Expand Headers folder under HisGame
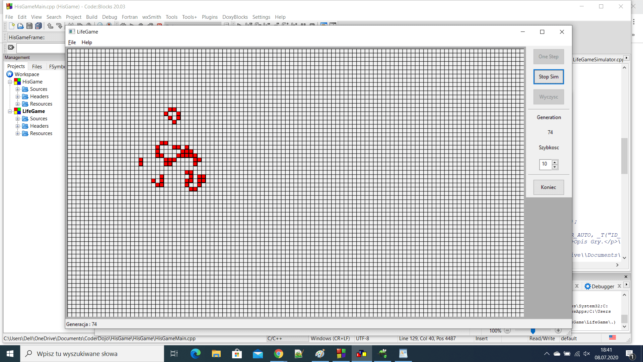This screenshot has width=643, height=362. (18, 97)
